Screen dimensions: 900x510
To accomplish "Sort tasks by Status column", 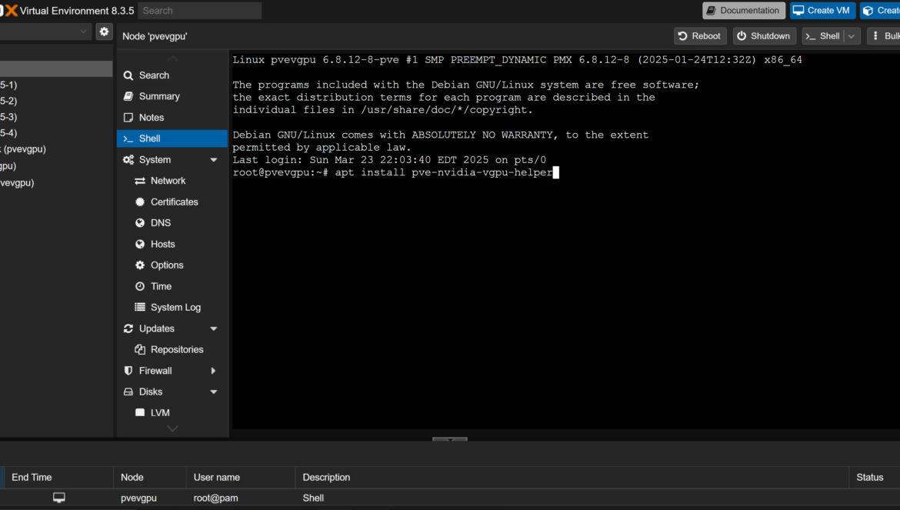I will [x=874, y=477].
